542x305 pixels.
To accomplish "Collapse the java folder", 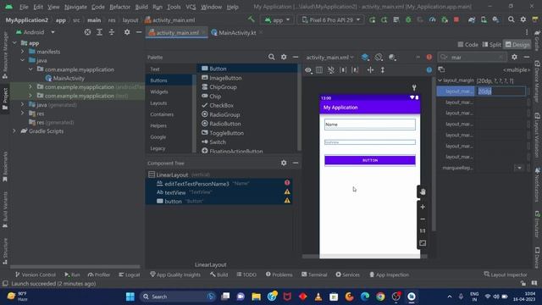I will (23, 60).
